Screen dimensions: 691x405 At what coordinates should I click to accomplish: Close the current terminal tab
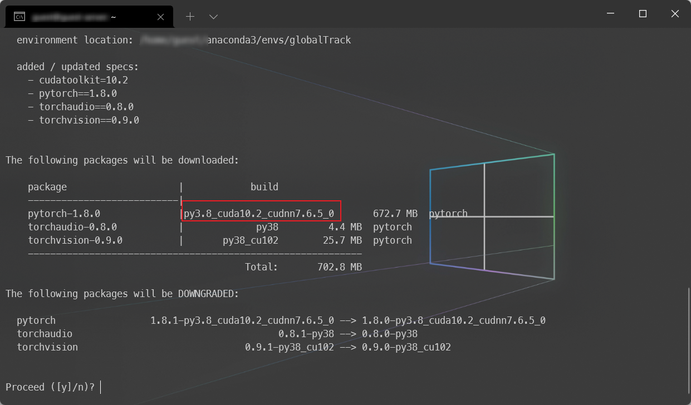pos(160,17)
